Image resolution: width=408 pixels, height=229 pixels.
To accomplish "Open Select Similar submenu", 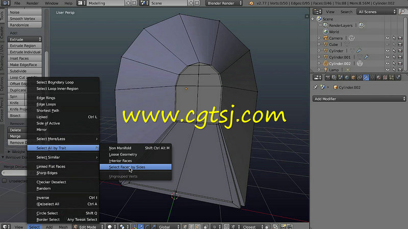I will (x=63, y=157).
